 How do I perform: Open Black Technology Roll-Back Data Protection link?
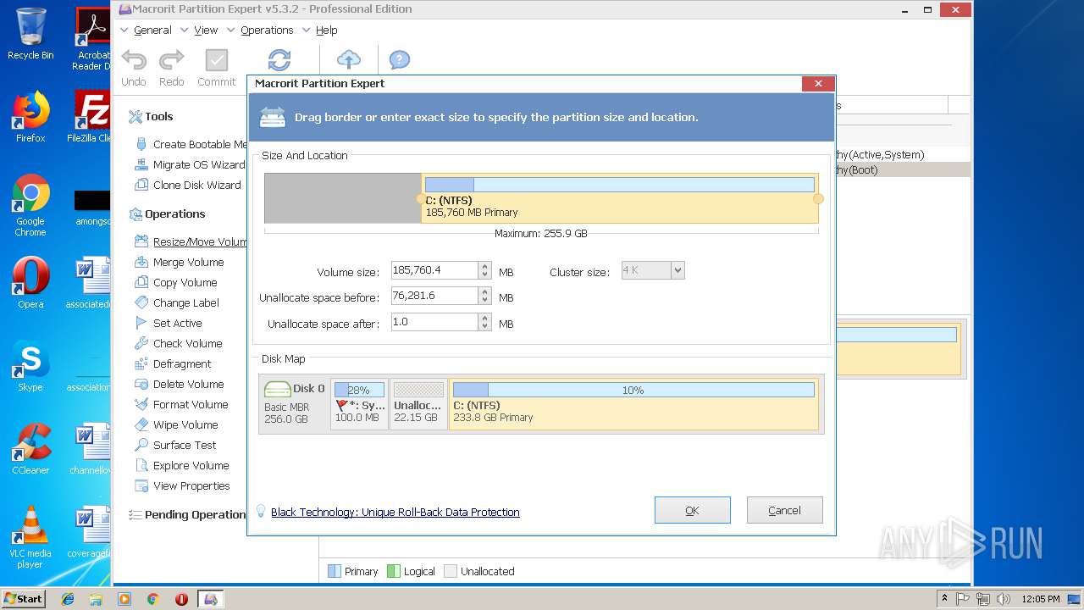(x=395, y=512)
